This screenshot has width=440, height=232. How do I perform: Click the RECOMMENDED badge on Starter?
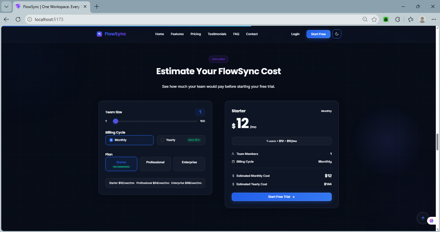pyautogui.click(x=121, y=167)
